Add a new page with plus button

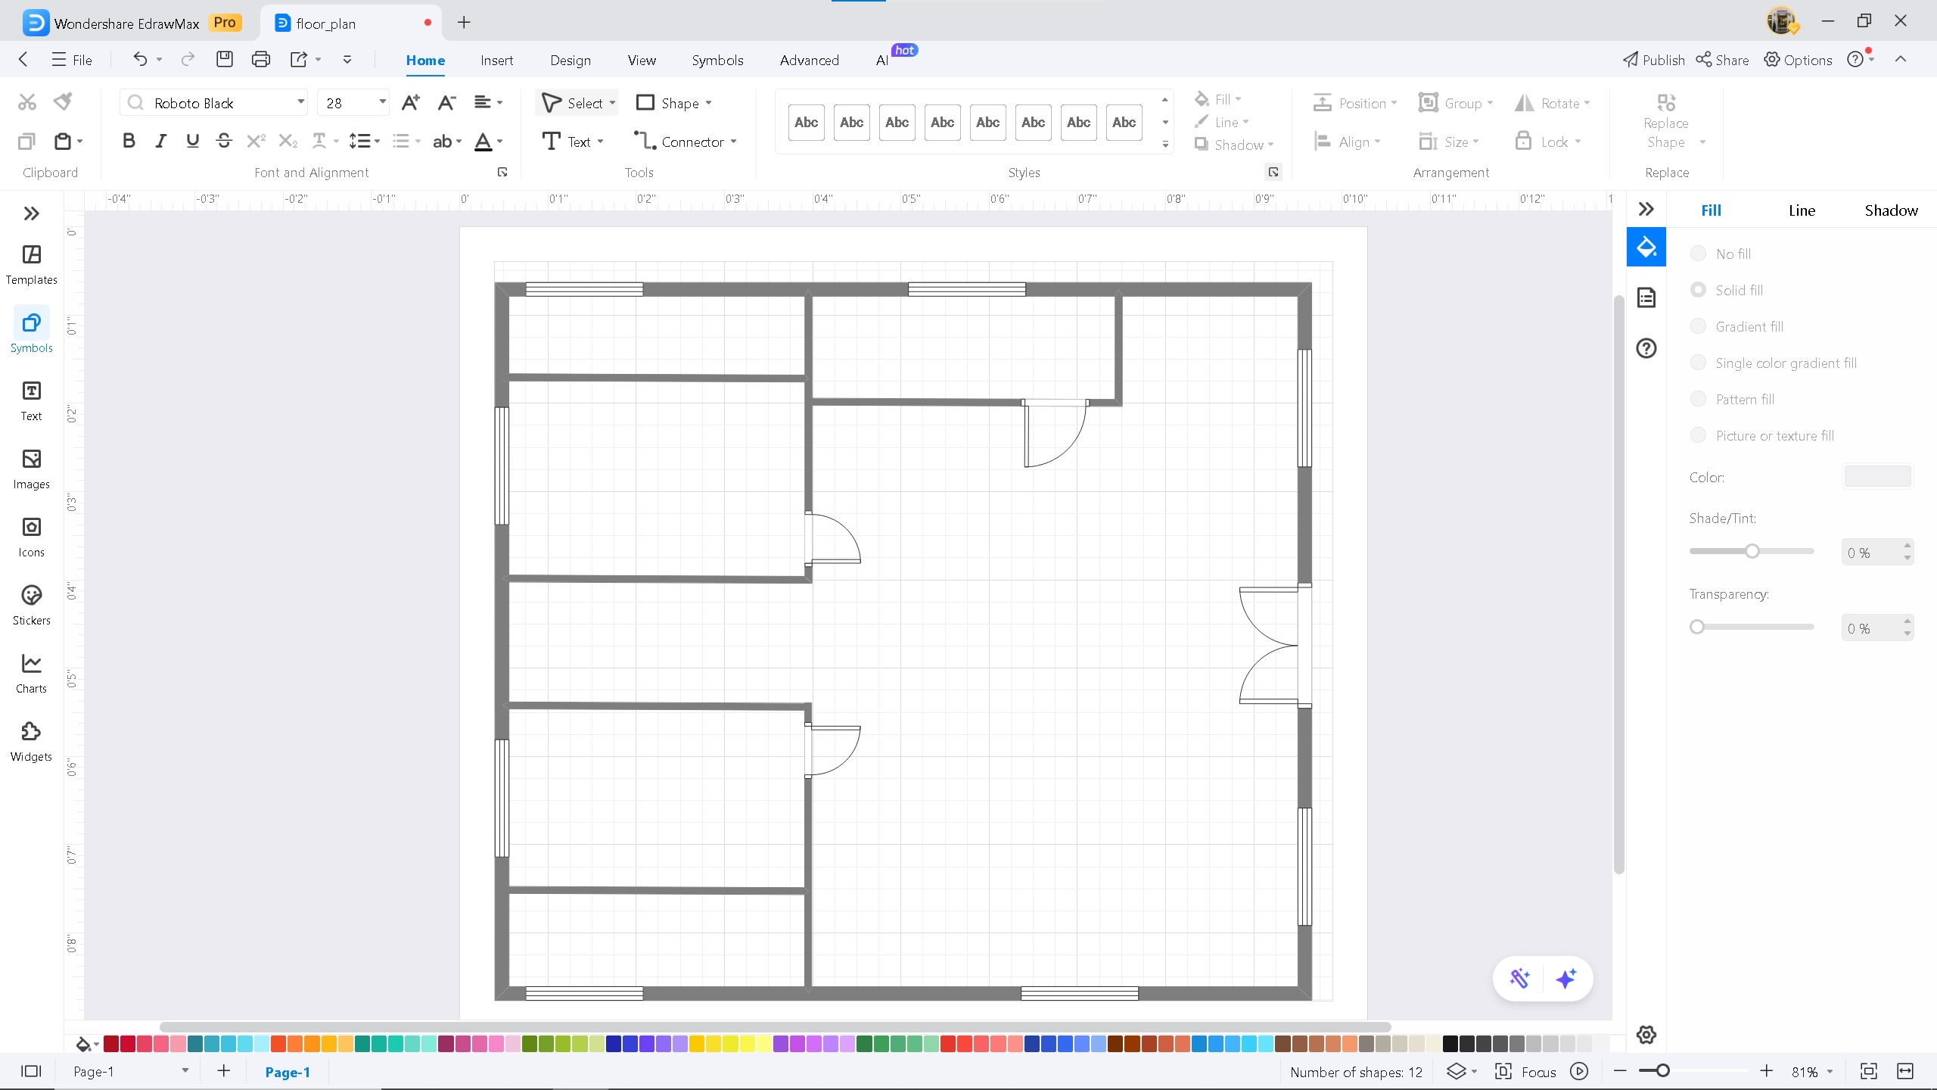coord(223,1070)
